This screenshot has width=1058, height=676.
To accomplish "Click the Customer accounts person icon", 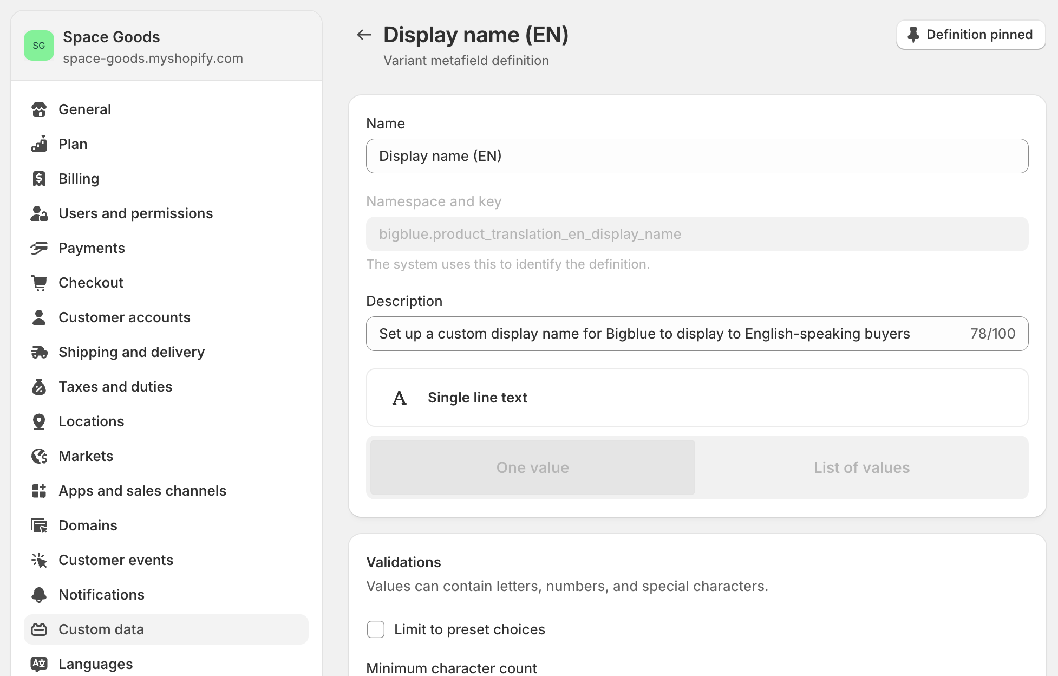I will coord(39,317).
